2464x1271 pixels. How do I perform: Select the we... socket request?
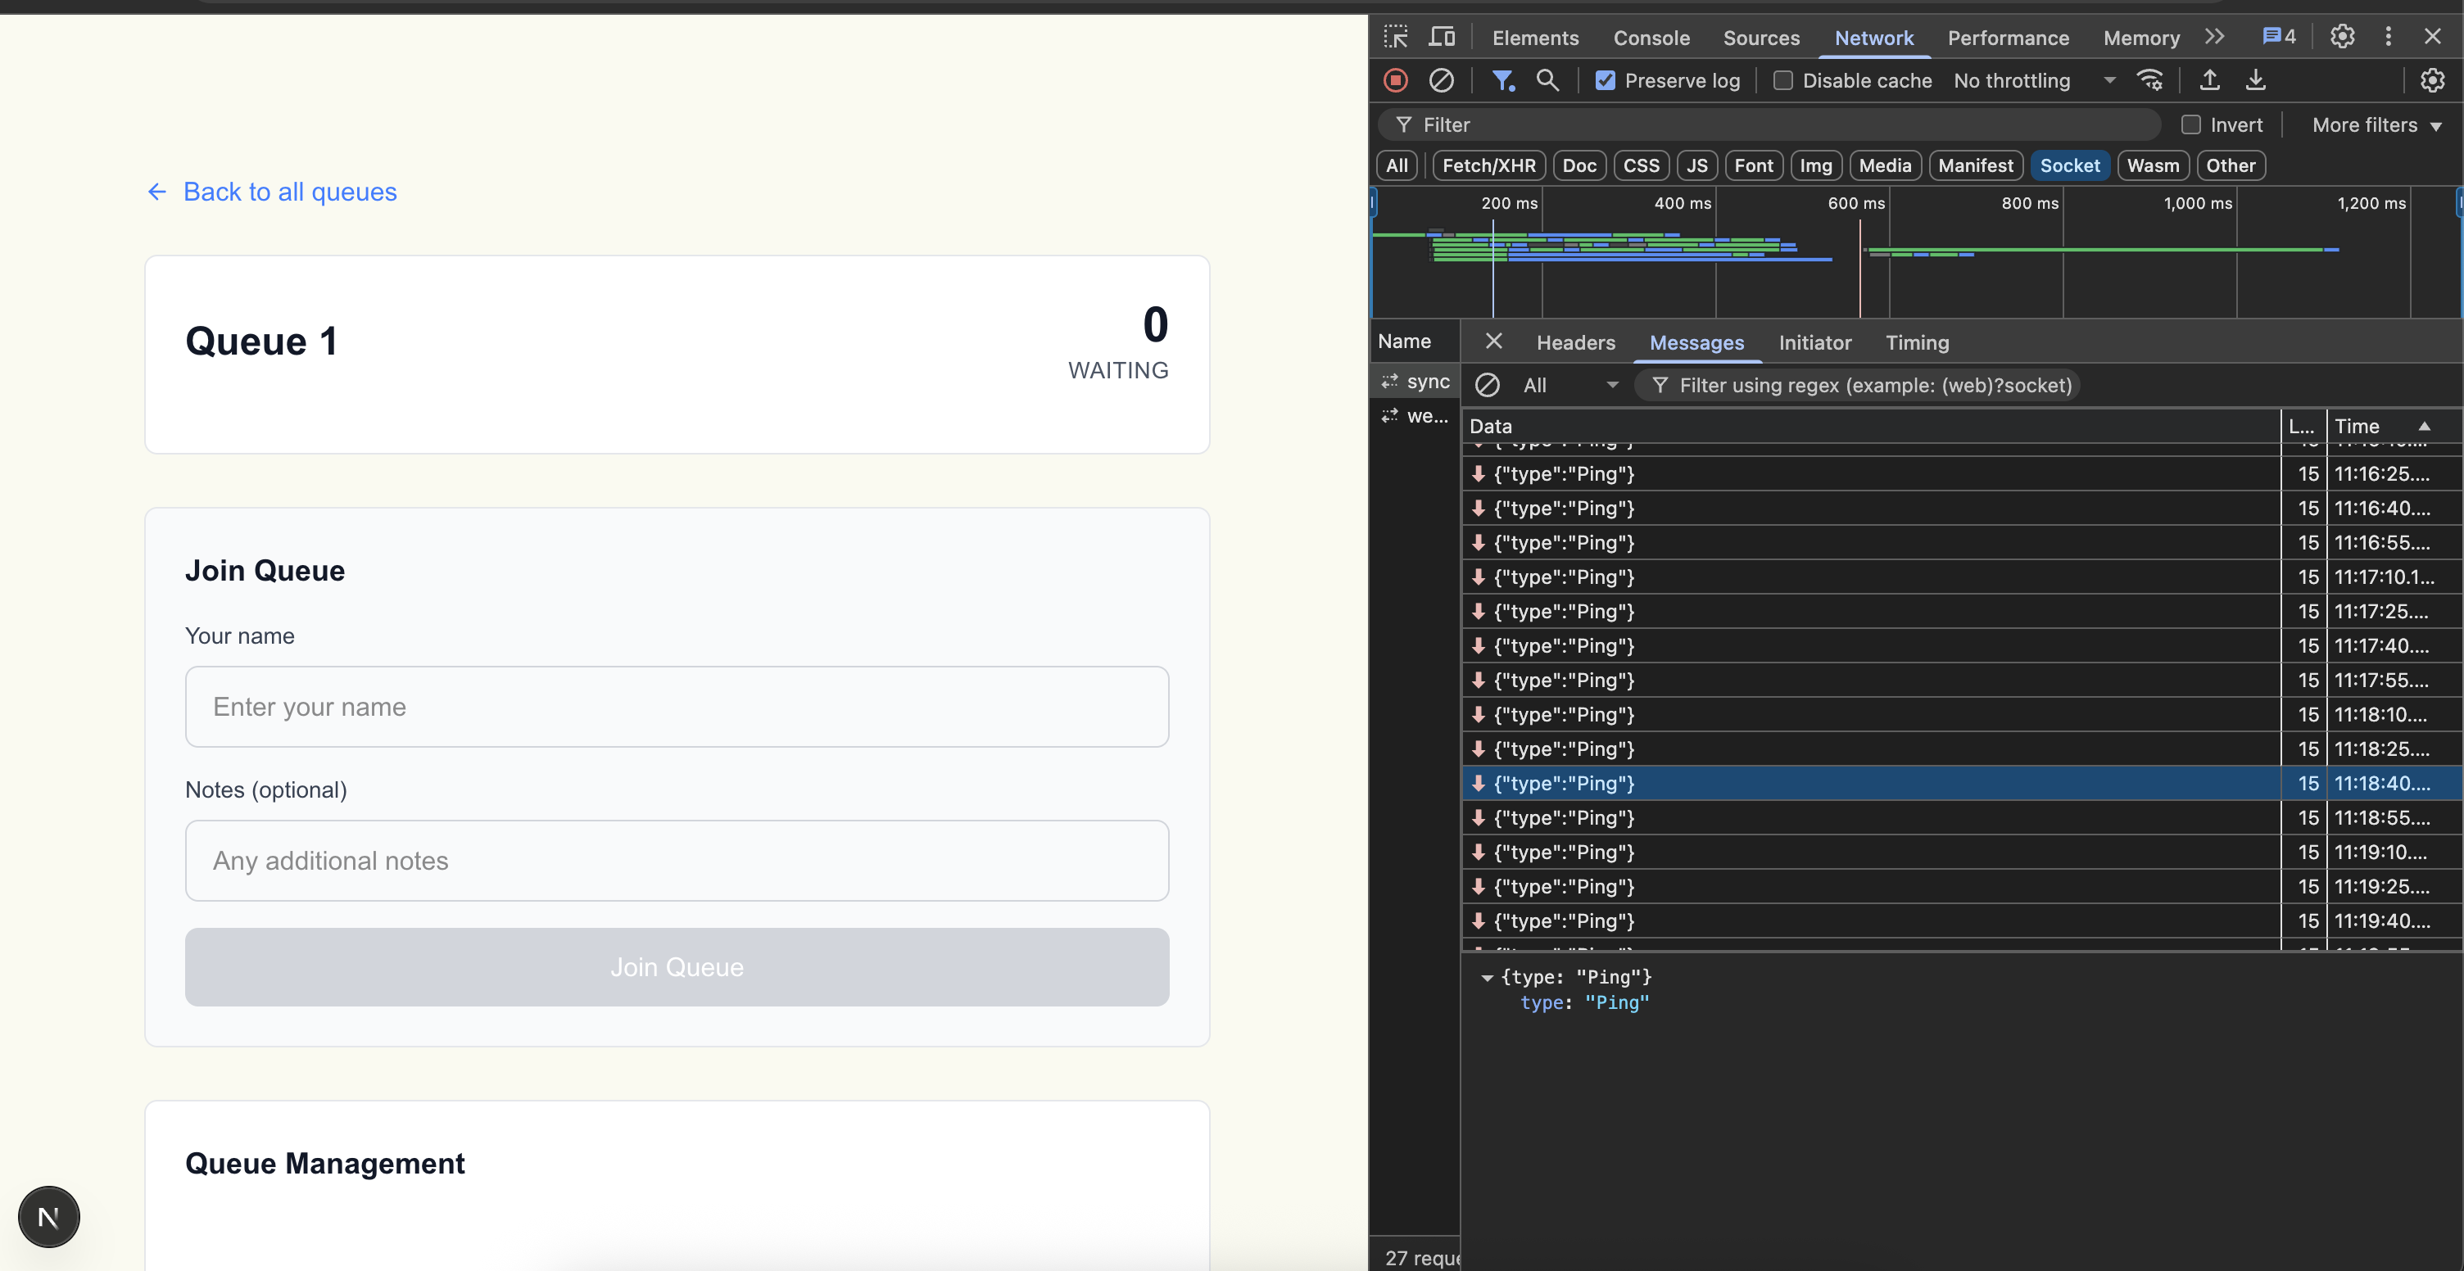(1414, 416)
